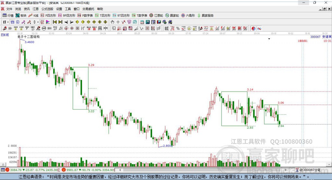This screenshot has height=180, width=332.
Task: Open the 窗口 menu
Action: [x=77, y=9]
